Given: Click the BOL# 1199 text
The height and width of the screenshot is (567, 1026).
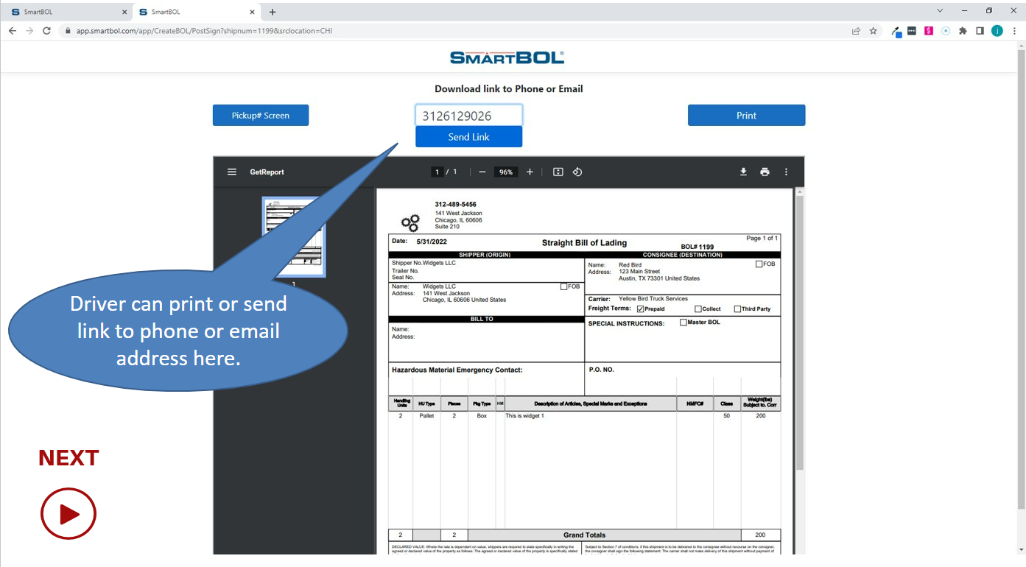Looking at the screenshot, I should click(x=698, y=247).
